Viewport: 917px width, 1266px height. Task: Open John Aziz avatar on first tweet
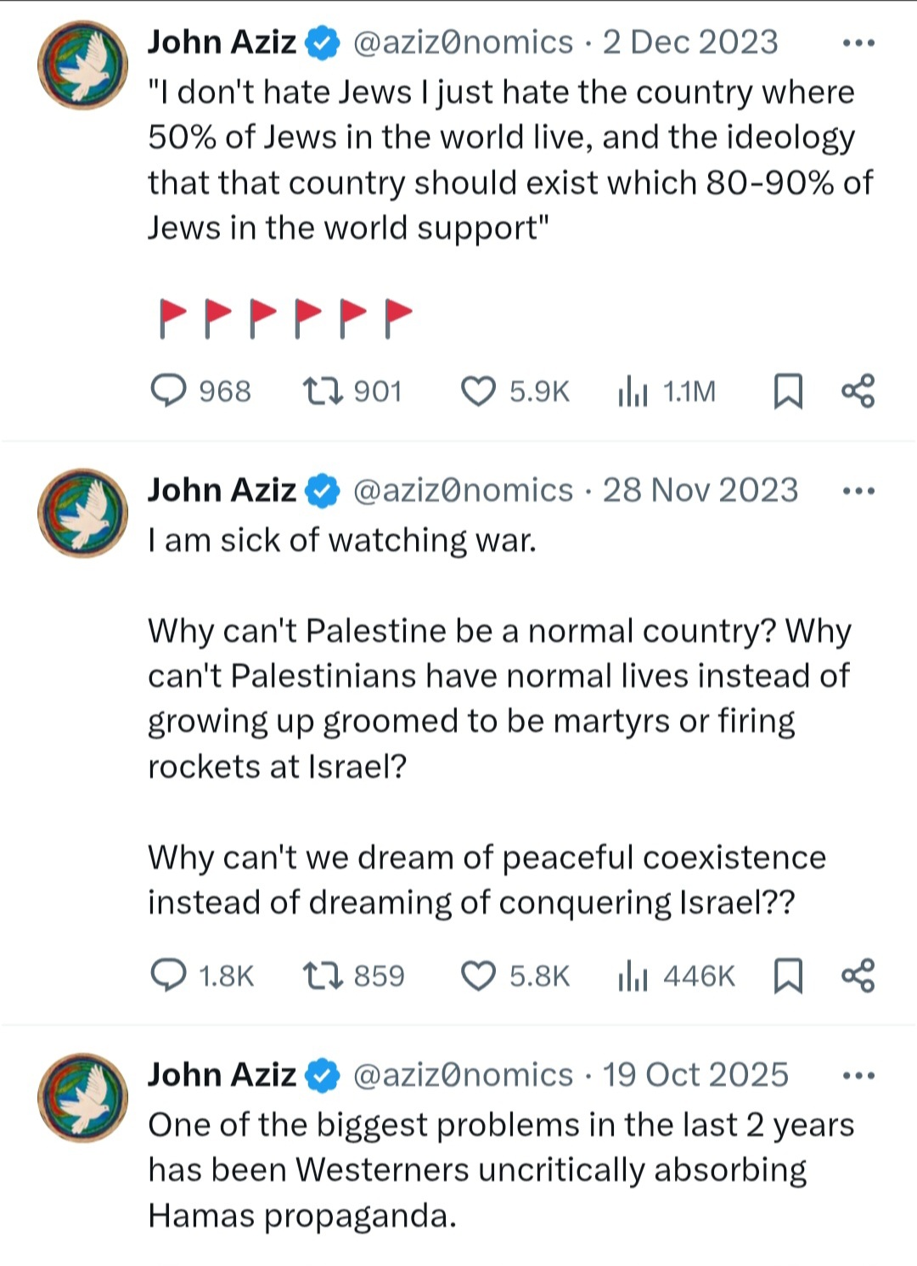(82, 65)
